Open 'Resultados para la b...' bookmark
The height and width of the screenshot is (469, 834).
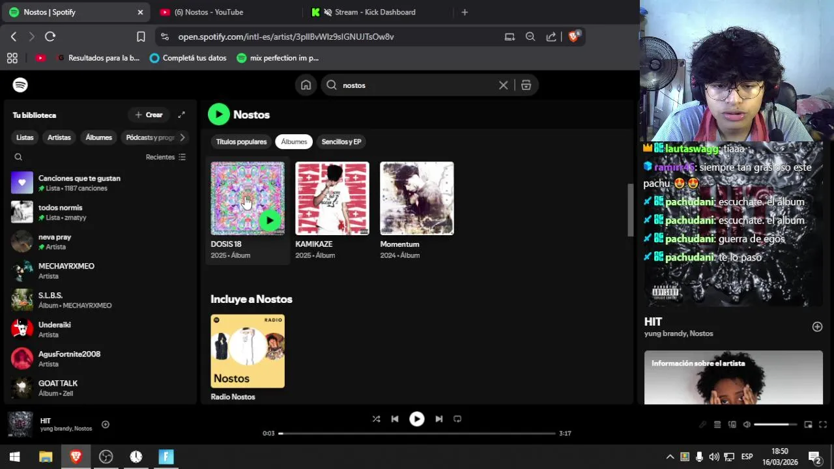coord(98,58)
